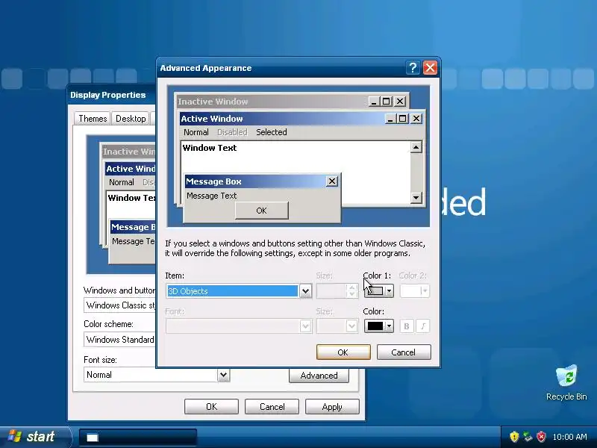Screen dimensions: 597x448
Task: Click Cancel in Display Properties window
Action: click(x=272, y=407)
